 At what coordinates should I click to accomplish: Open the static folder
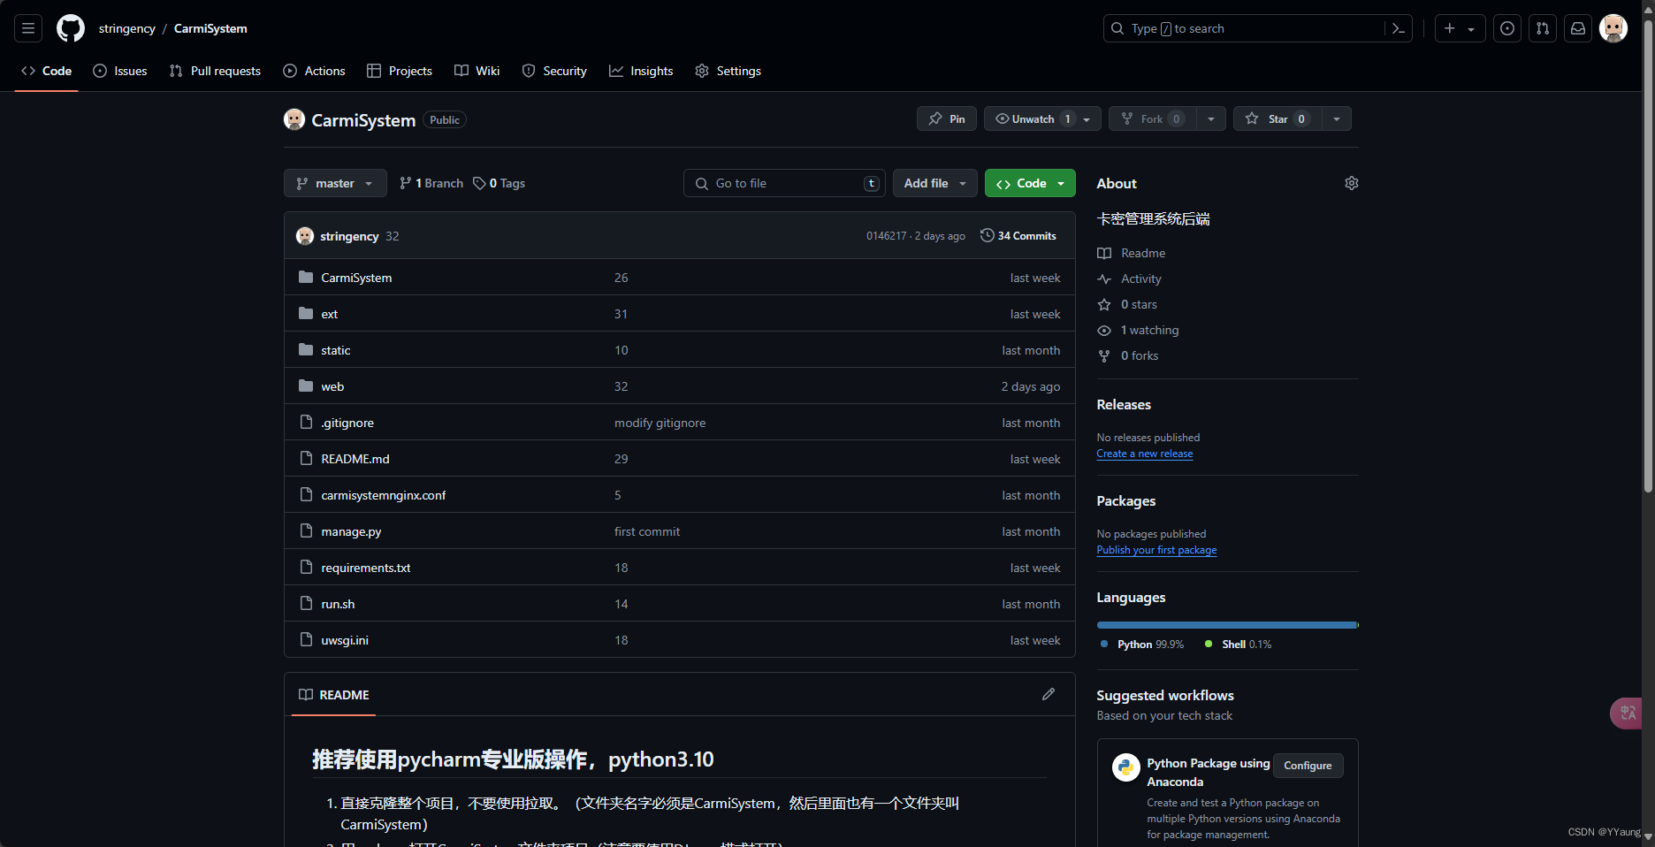point(335,350)
